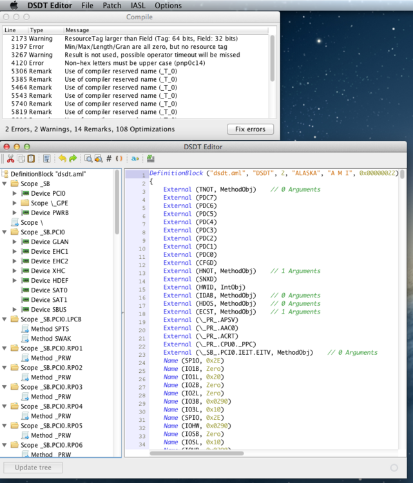Screen dimensions: 413x483
Task: Click the Compile window vertical scrollbar
Action: [x=273, y=59]
